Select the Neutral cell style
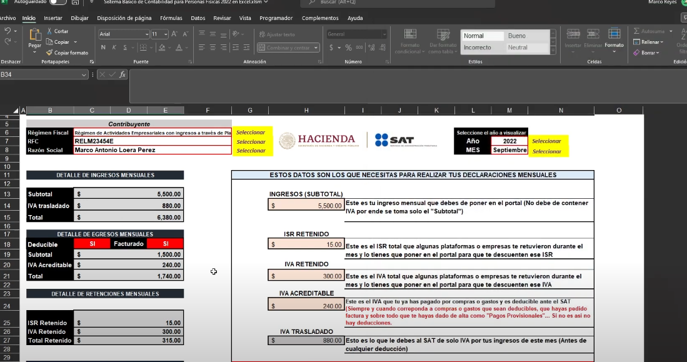The image size is (687, 362). point(527,48)
